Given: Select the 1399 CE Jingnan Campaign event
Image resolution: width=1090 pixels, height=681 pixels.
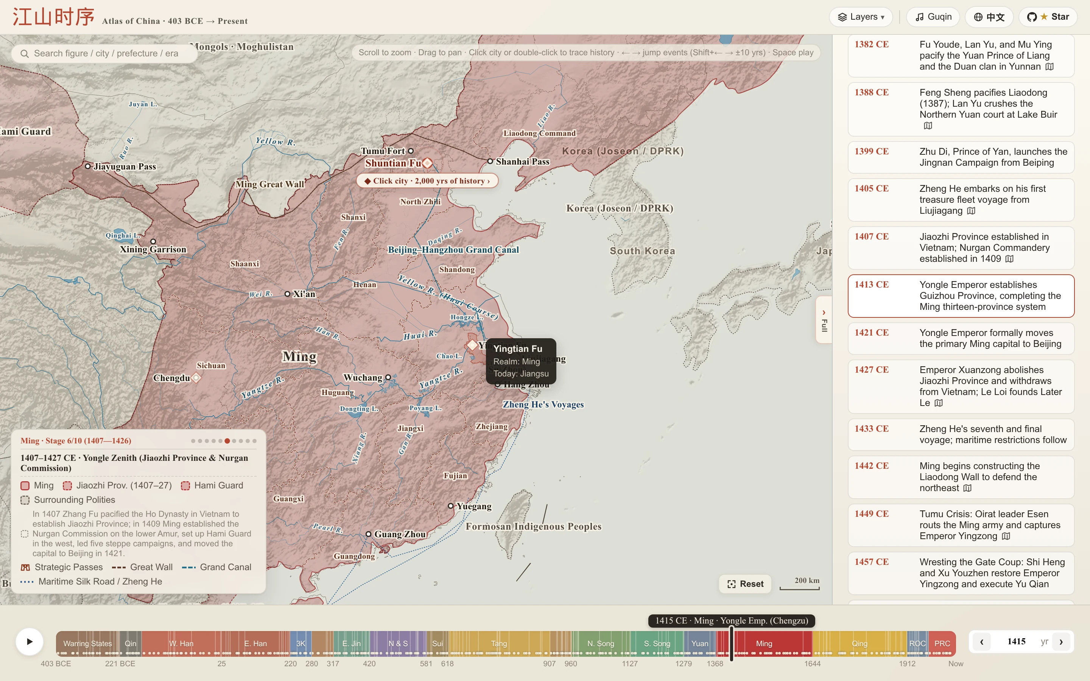Looking at the screenshot, I should [961, 157].
